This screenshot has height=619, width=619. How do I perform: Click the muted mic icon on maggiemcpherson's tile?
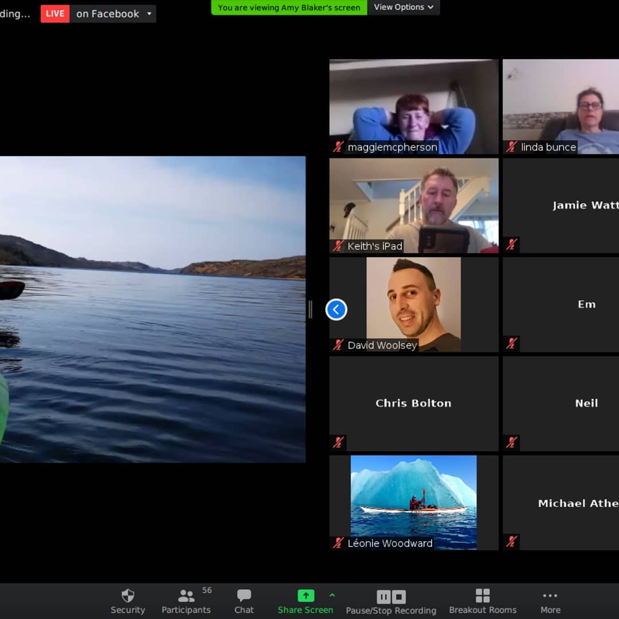(339, 147)
